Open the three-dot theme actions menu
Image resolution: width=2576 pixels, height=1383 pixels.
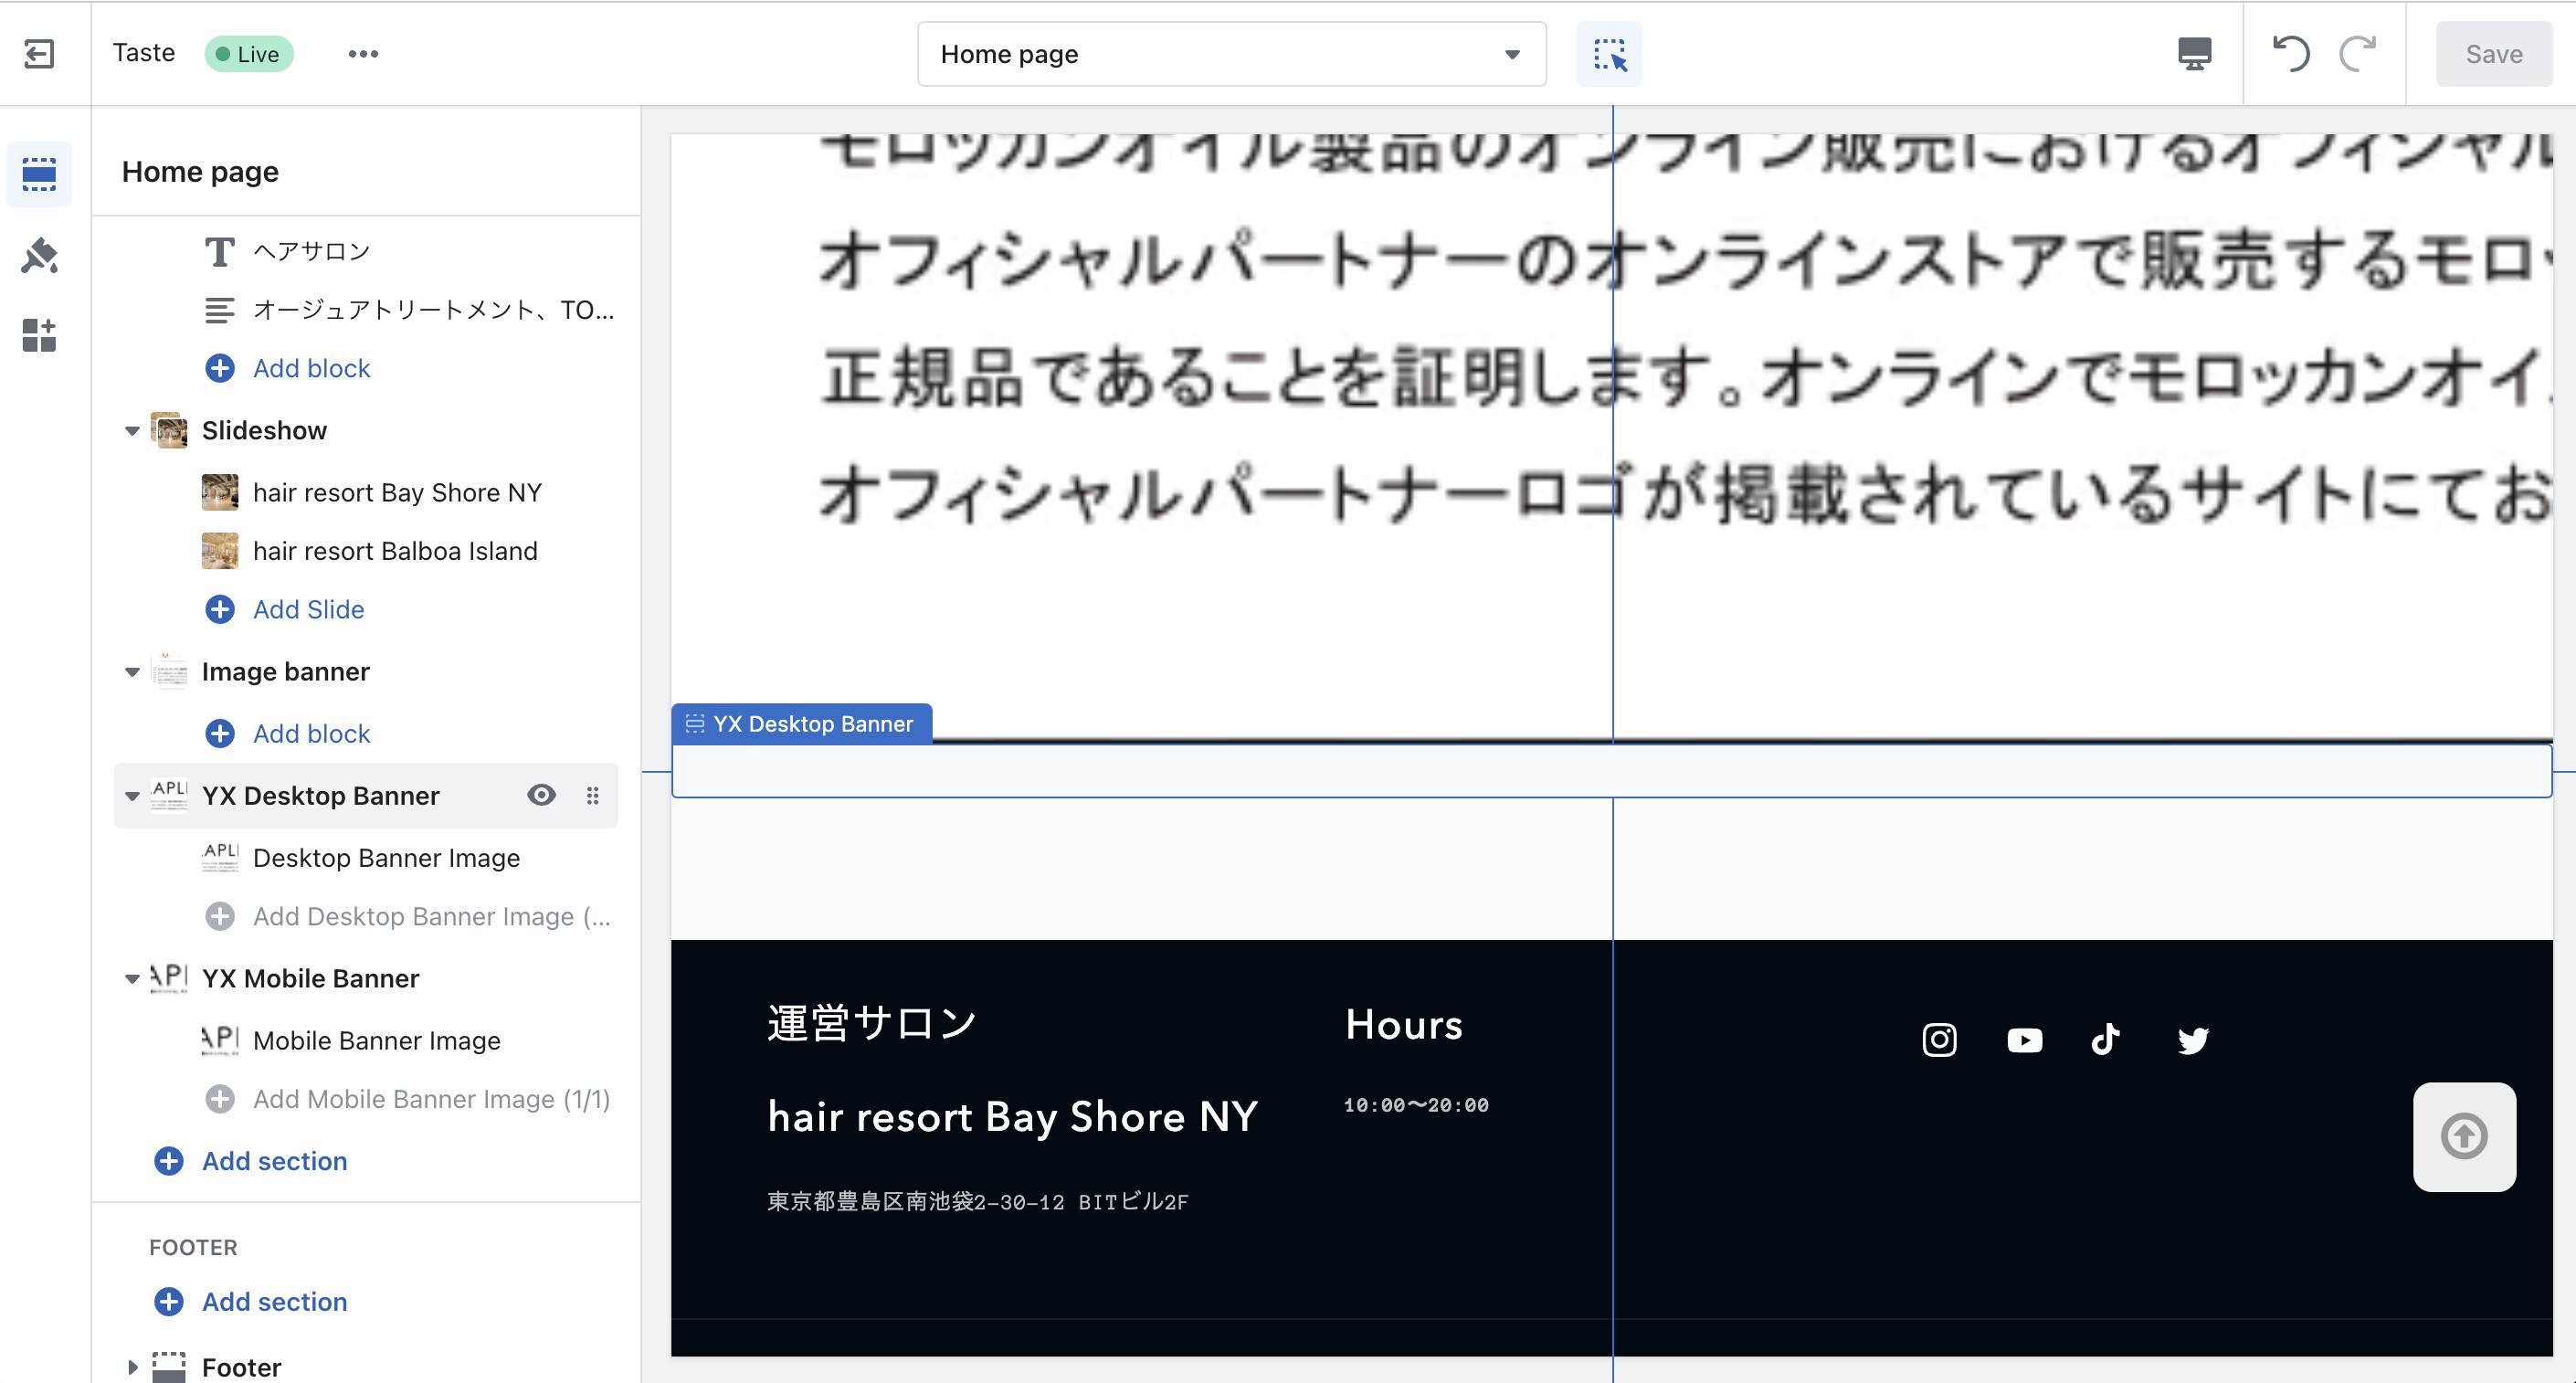point(363,54)
